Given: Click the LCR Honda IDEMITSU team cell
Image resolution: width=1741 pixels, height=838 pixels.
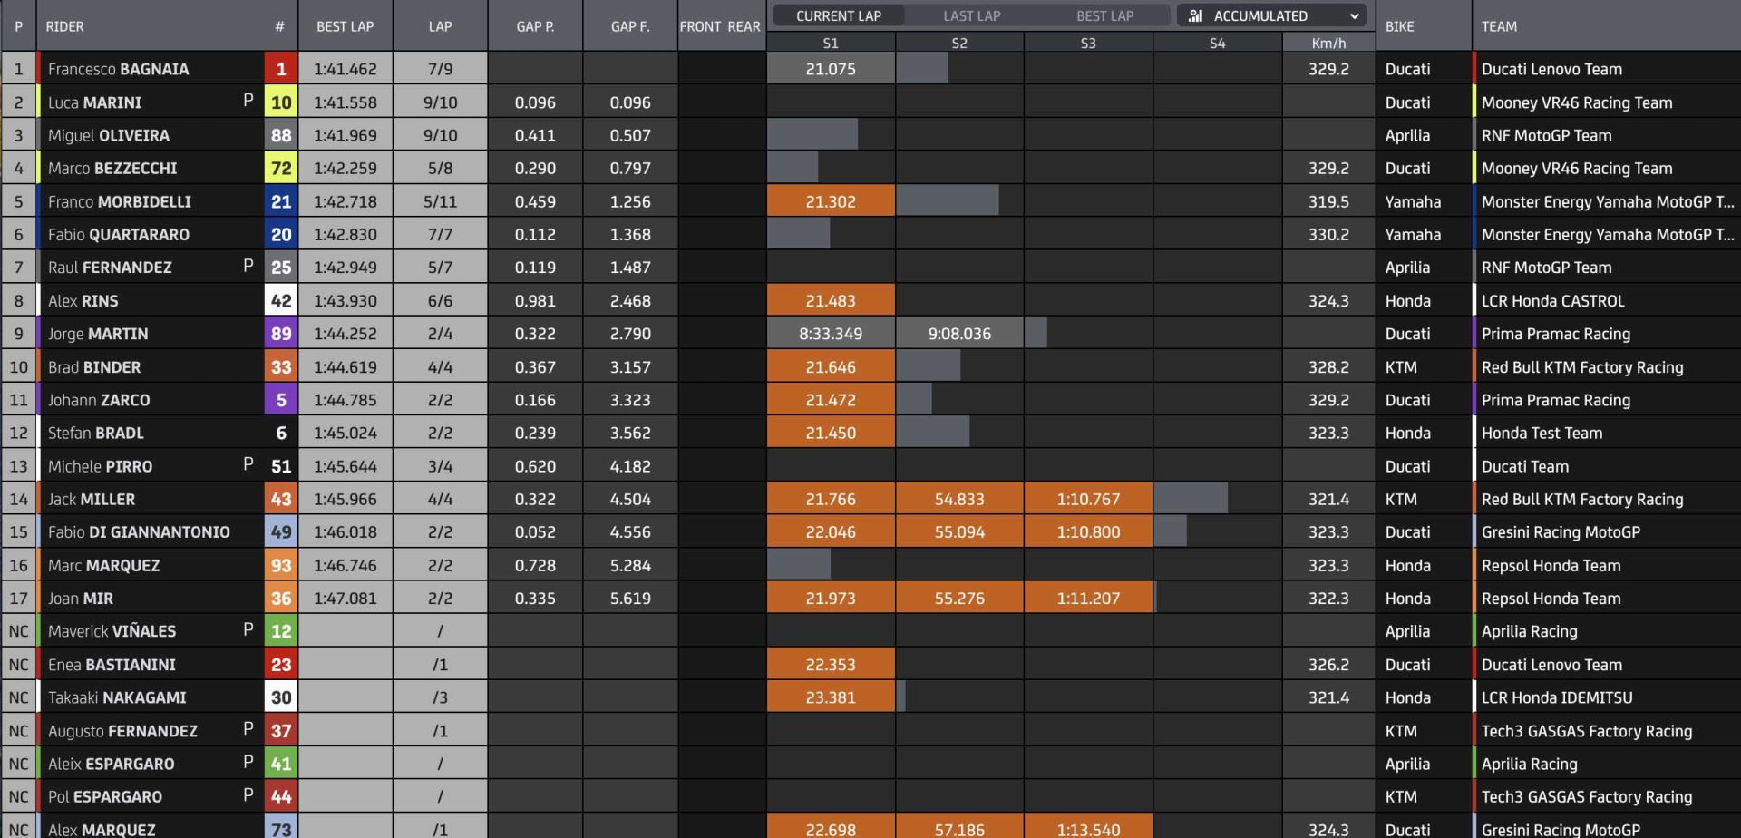Looking at the screenshot, I should coord(1557,697).
